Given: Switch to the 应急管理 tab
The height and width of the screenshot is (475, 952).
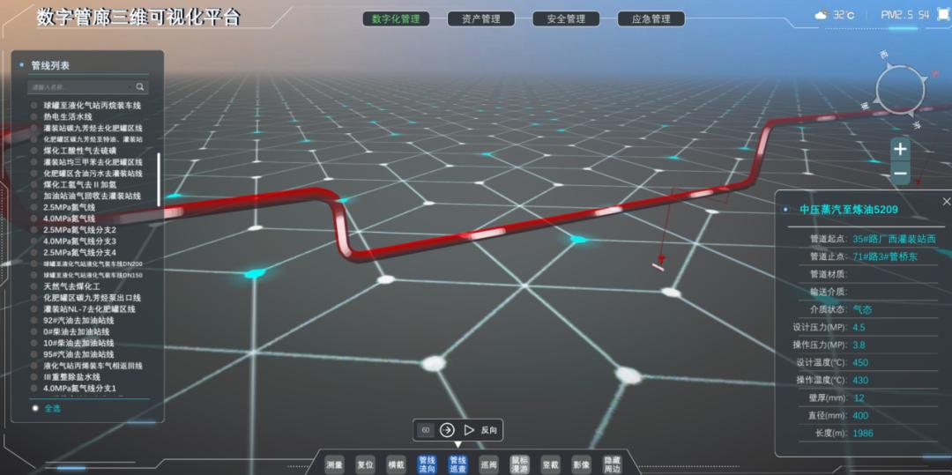Looking at the screenshot, I should pyautogui.click(x=651, y=19).
